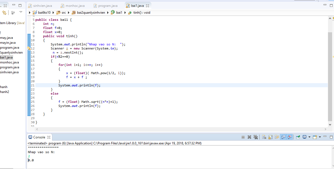Click the Open Console icon
The image size is (334, 169).
pos(315,137)
